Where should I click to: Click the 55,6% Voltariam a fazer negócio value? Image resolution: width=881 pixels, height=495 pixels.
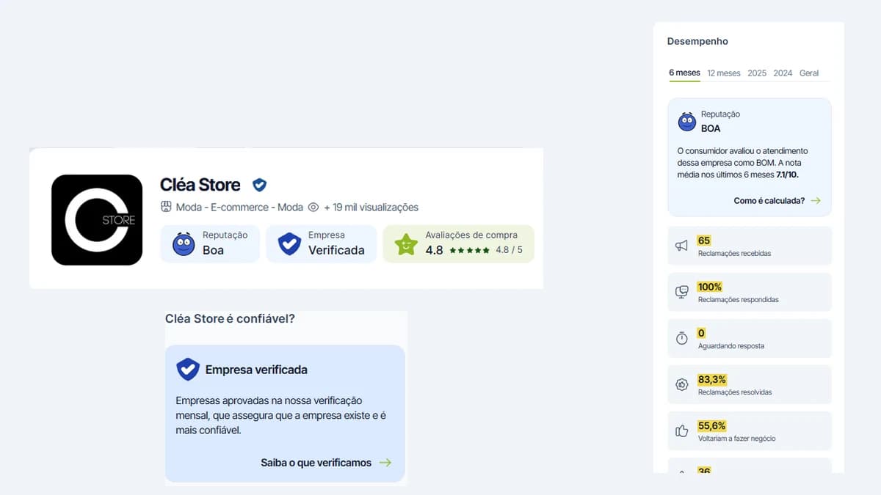point(712,425)
